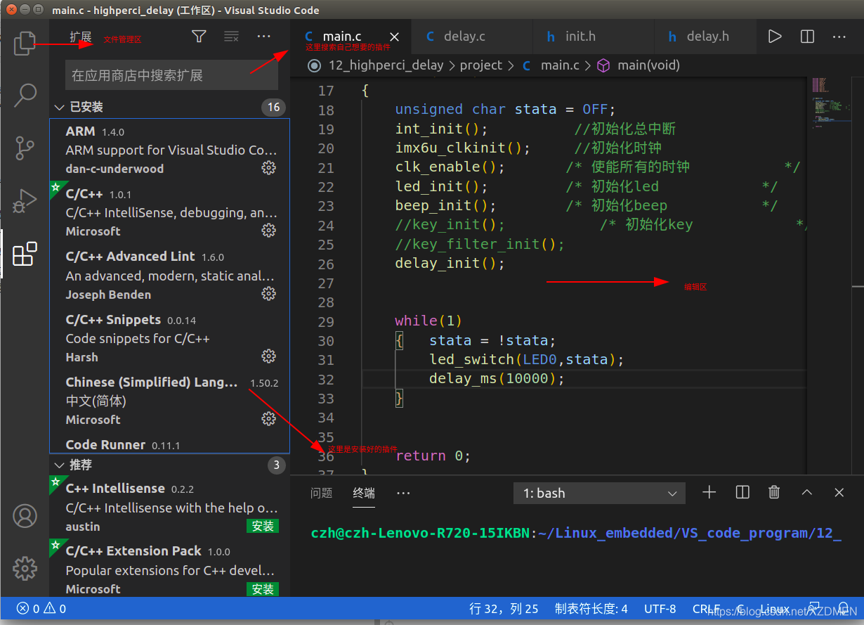Expand project breadcrumb segment
The height and width of the screenshot is (625, 864).
point(481,65)
